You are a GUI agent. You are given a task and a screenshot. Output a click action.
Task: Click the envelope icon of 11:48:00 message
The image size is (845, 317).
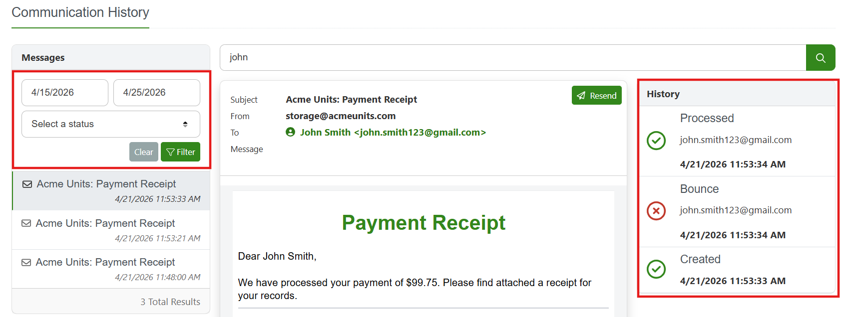tap(26, 262)
